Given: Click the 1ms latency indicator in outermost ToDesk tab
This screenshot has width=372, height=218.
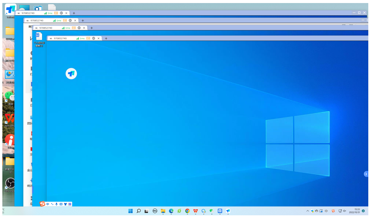Looking at the screenshot, I should (x=48, y=13).
